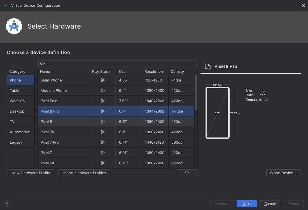Switch to the Wear OS category

click(17, 101)
